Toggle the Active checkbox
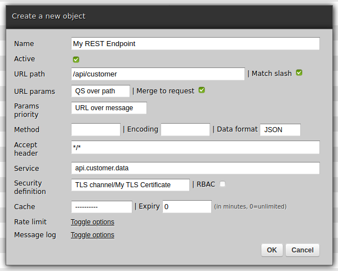 point(76,59)
